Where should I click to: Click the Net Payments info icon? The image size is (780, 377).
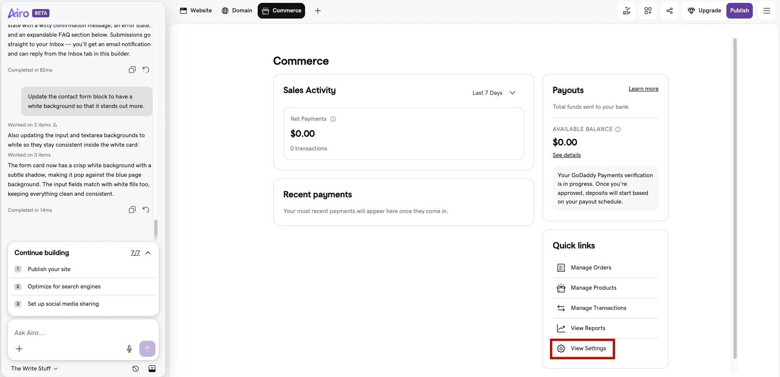pyautogui.click(x=333, y=119)
